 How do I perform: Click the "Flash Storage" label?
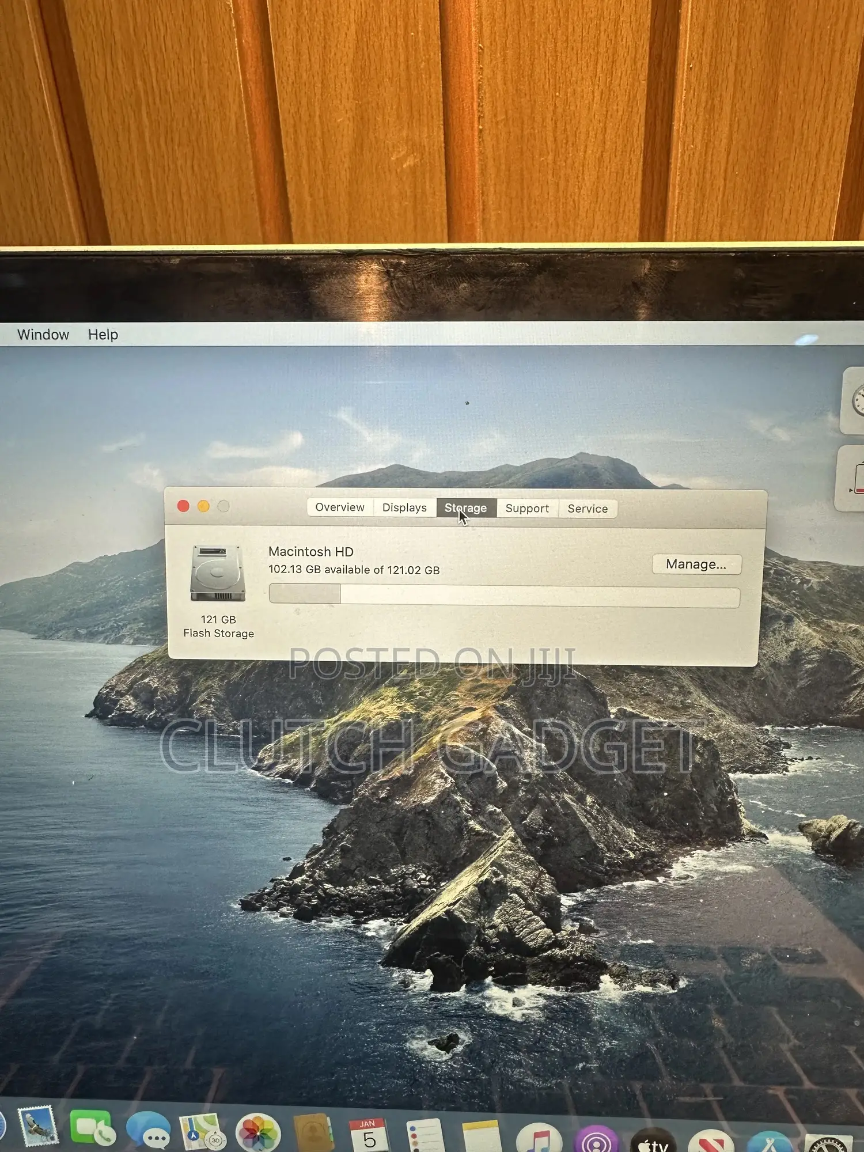[x=219, y=633]
